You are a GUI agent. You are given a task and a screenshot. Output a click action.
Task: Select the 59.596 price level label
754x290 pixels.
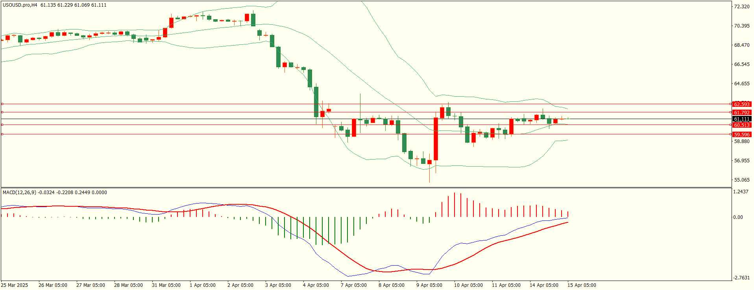pos(742,134)
